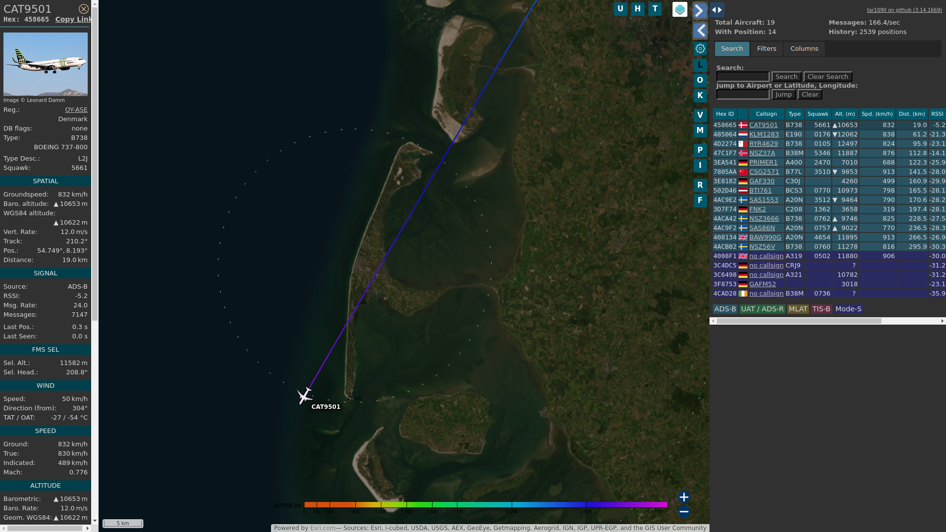Open tar1090 on github link
The height and width of the screenshot is (532, 946).
(904, 10)
